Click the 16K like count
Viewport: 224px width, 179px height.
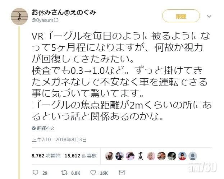tap(104, 173)
